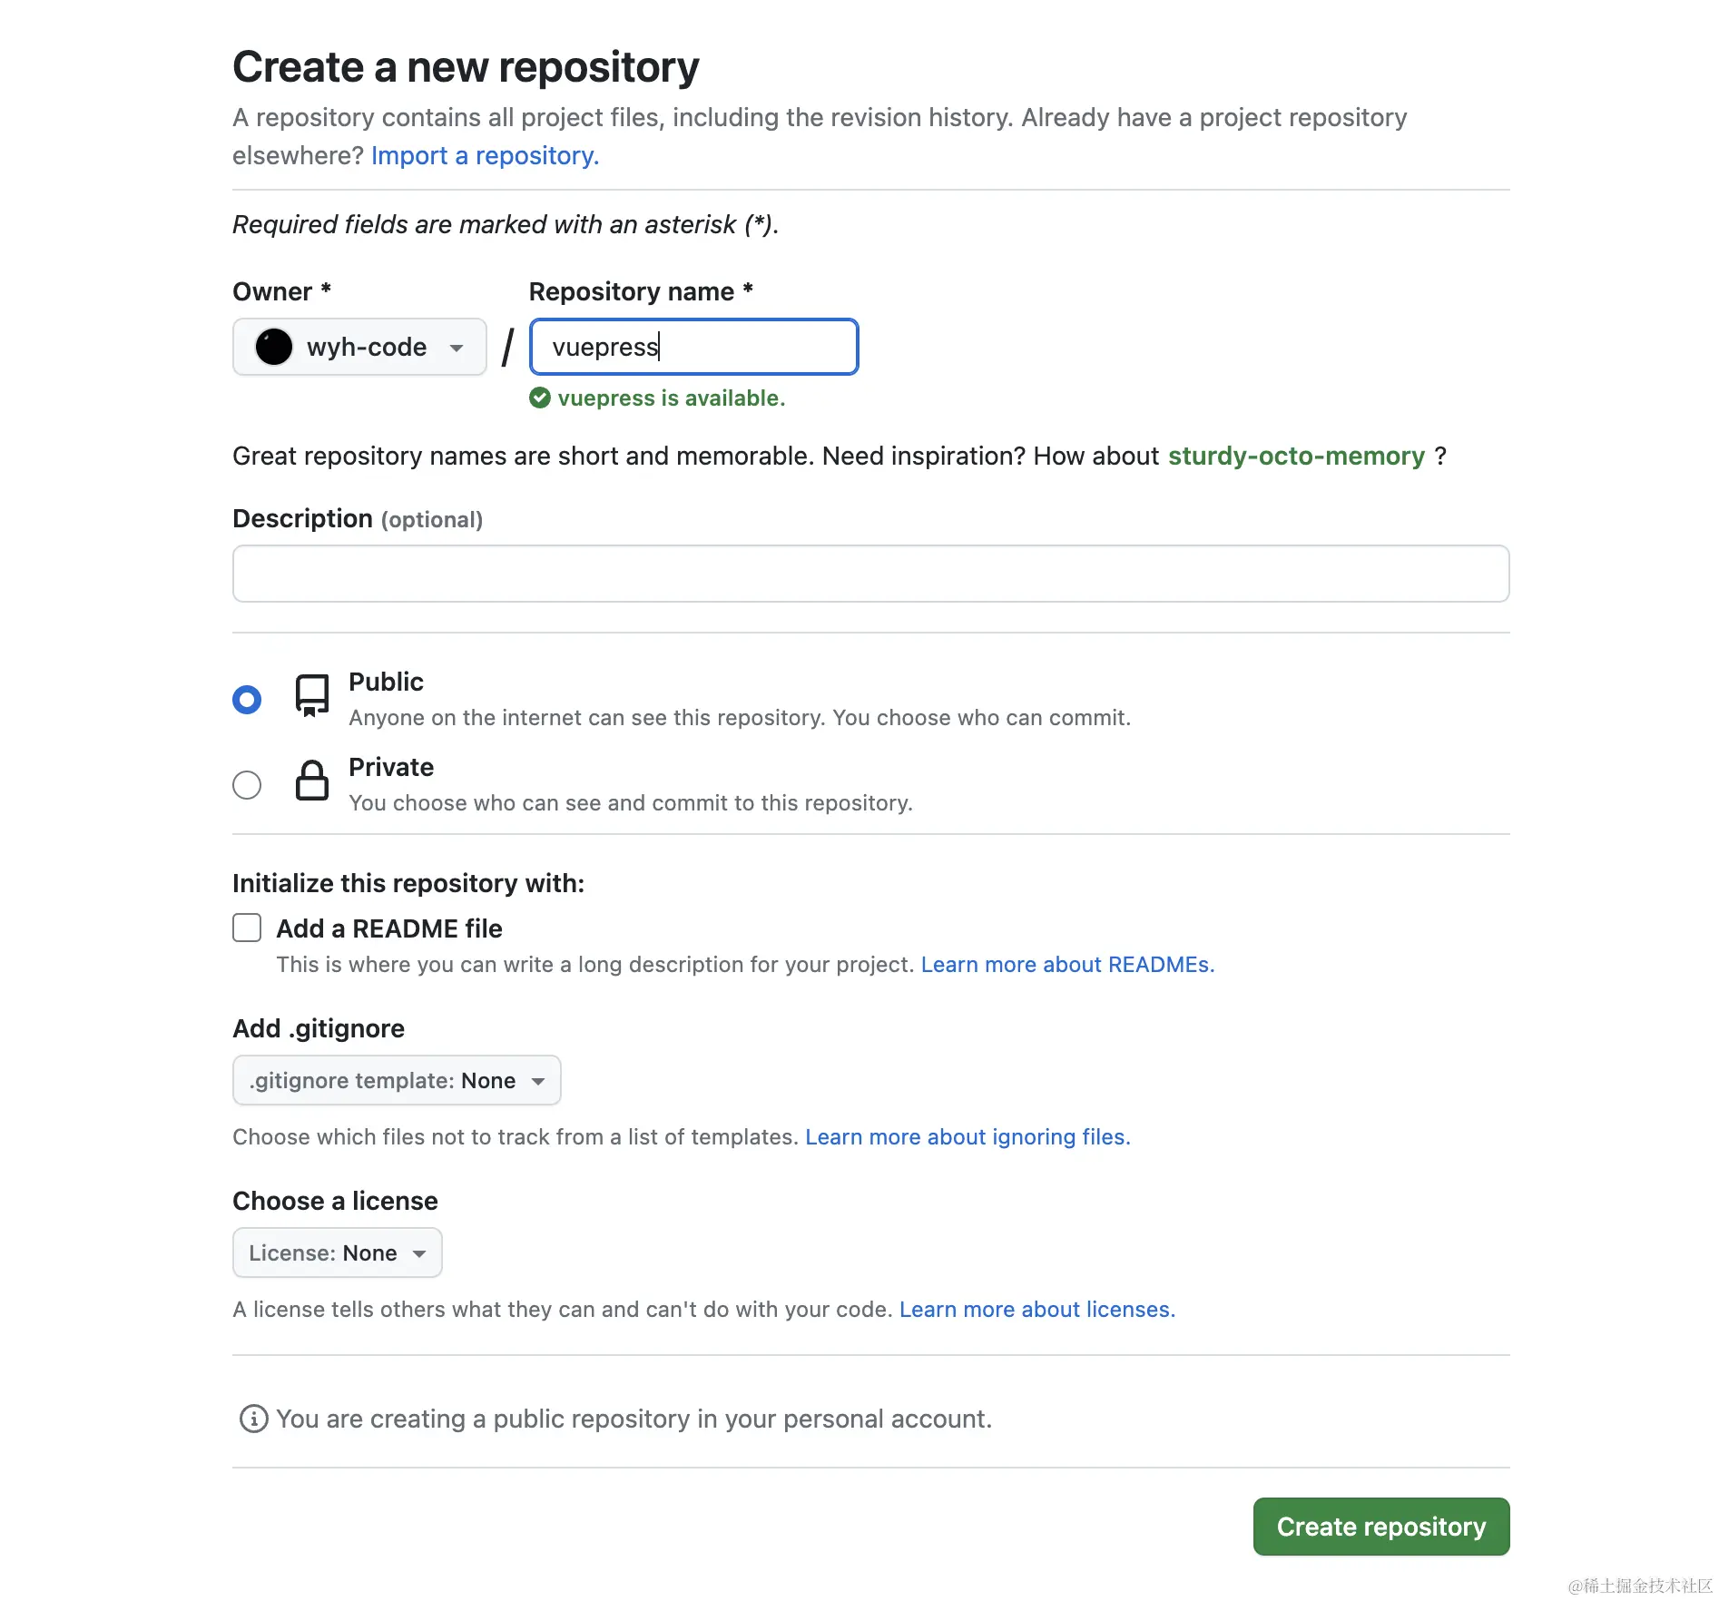Select the Public visibility radio button
Image resolution: width=1719 pixels, height=1601 pixels.
pos(247,700)
